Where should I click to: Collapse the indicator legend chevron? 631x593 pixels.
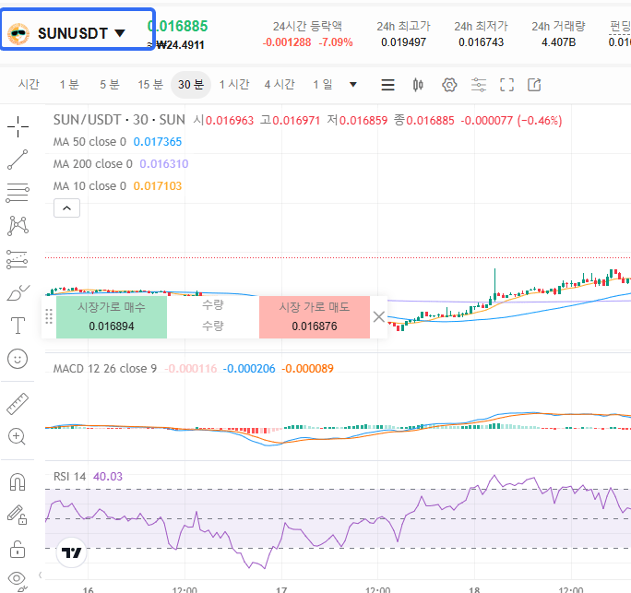(x=66, y=208)
